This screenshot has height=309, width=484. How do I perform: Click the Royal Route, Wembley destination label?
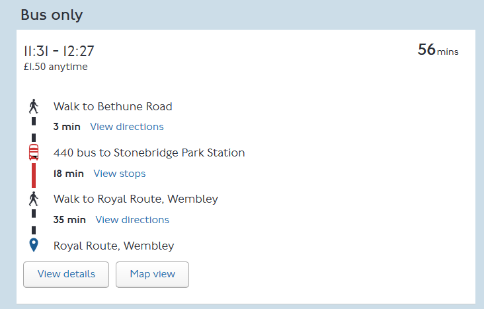click(114, 246)
